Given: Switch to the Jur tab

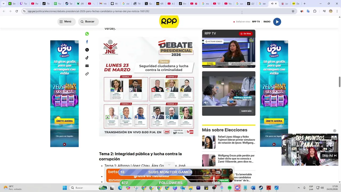Looking at the screenshot, I should [285, 4].
